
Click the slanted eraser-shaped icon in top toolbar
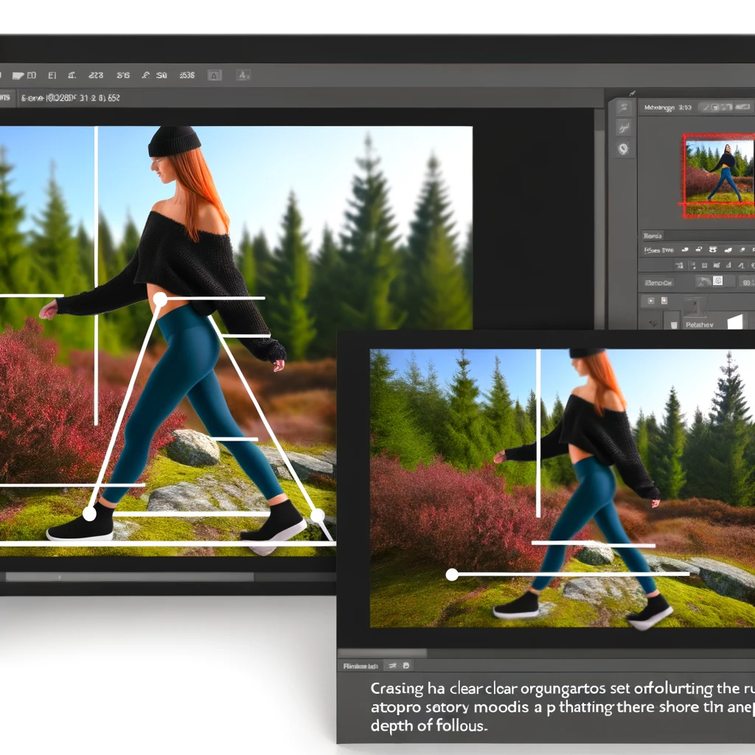[x=18, y=76]
